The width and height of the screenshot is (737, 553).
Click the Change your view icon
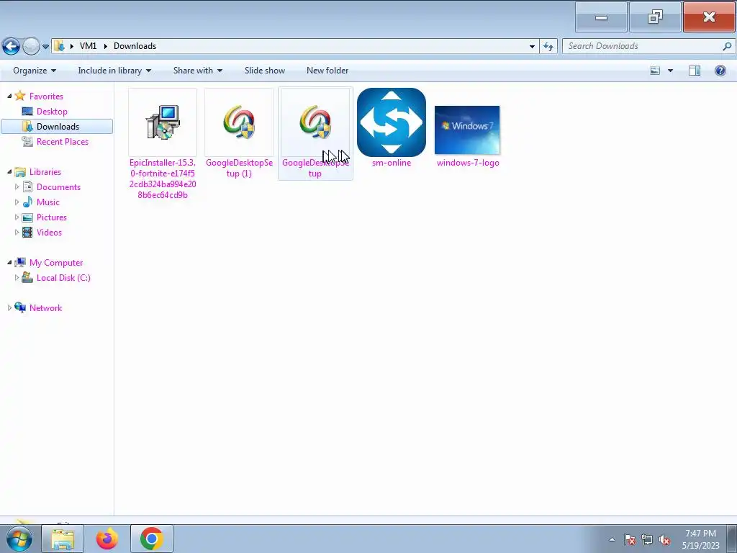pyautogui.click(x=655, y=71)
